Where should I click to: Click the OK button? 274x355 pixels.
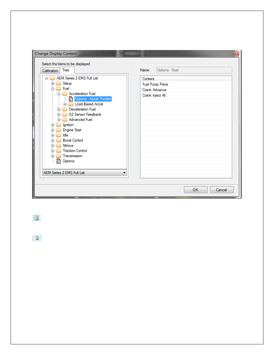pyautogui.click(x=196, y=190)
